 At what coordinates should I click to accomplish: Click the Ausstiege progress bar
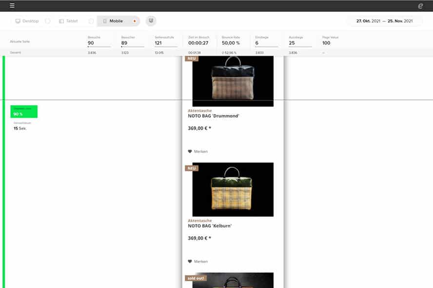pyautogui.click(x=300, y=47)
